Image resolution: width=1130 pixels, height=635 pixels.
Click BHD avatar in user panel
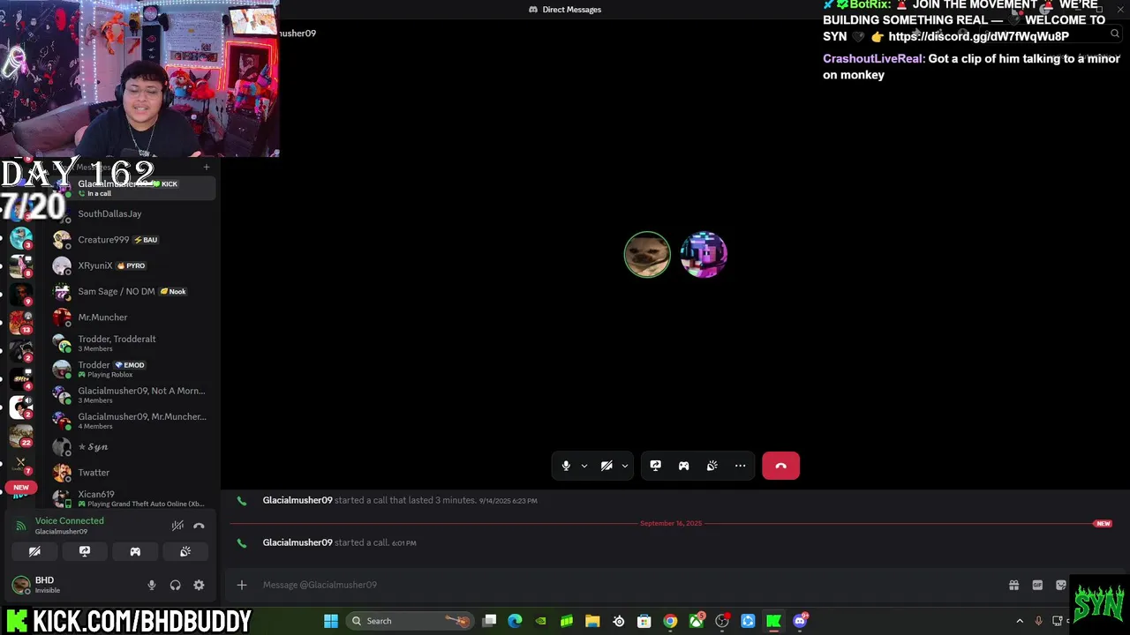(20, 585)
